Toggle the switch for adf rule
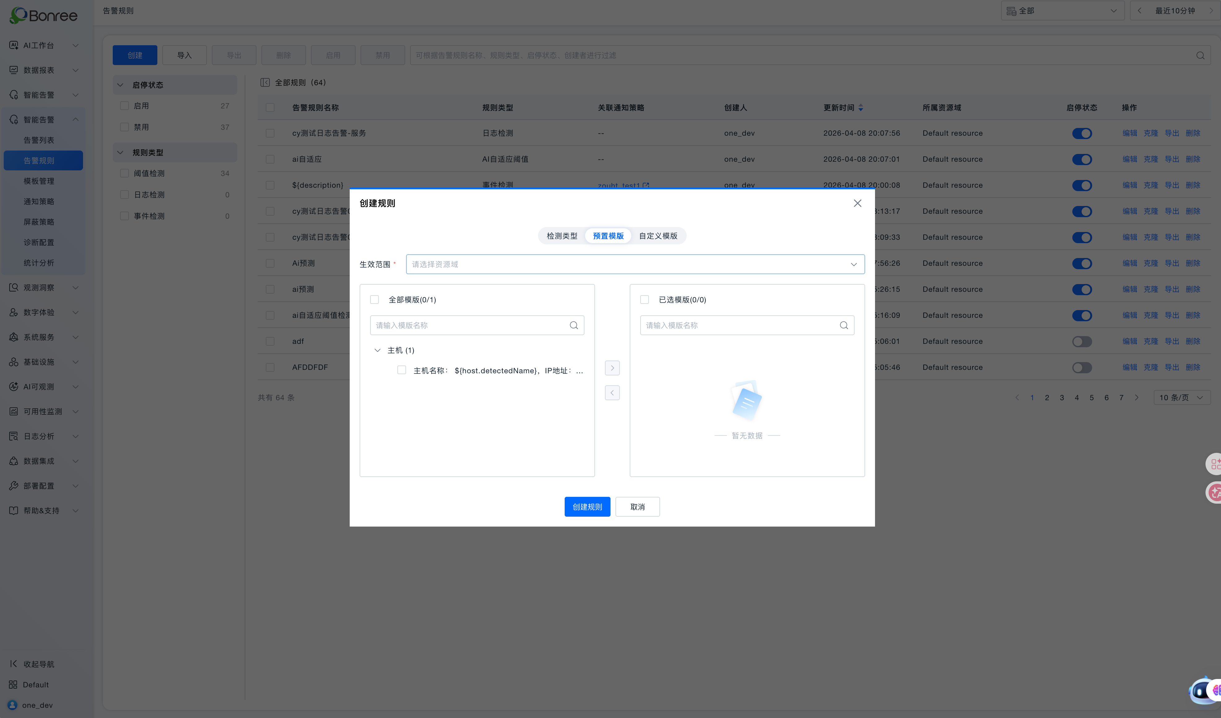Viewport: 1221px width, 718px height. (x=1082, y=342)
